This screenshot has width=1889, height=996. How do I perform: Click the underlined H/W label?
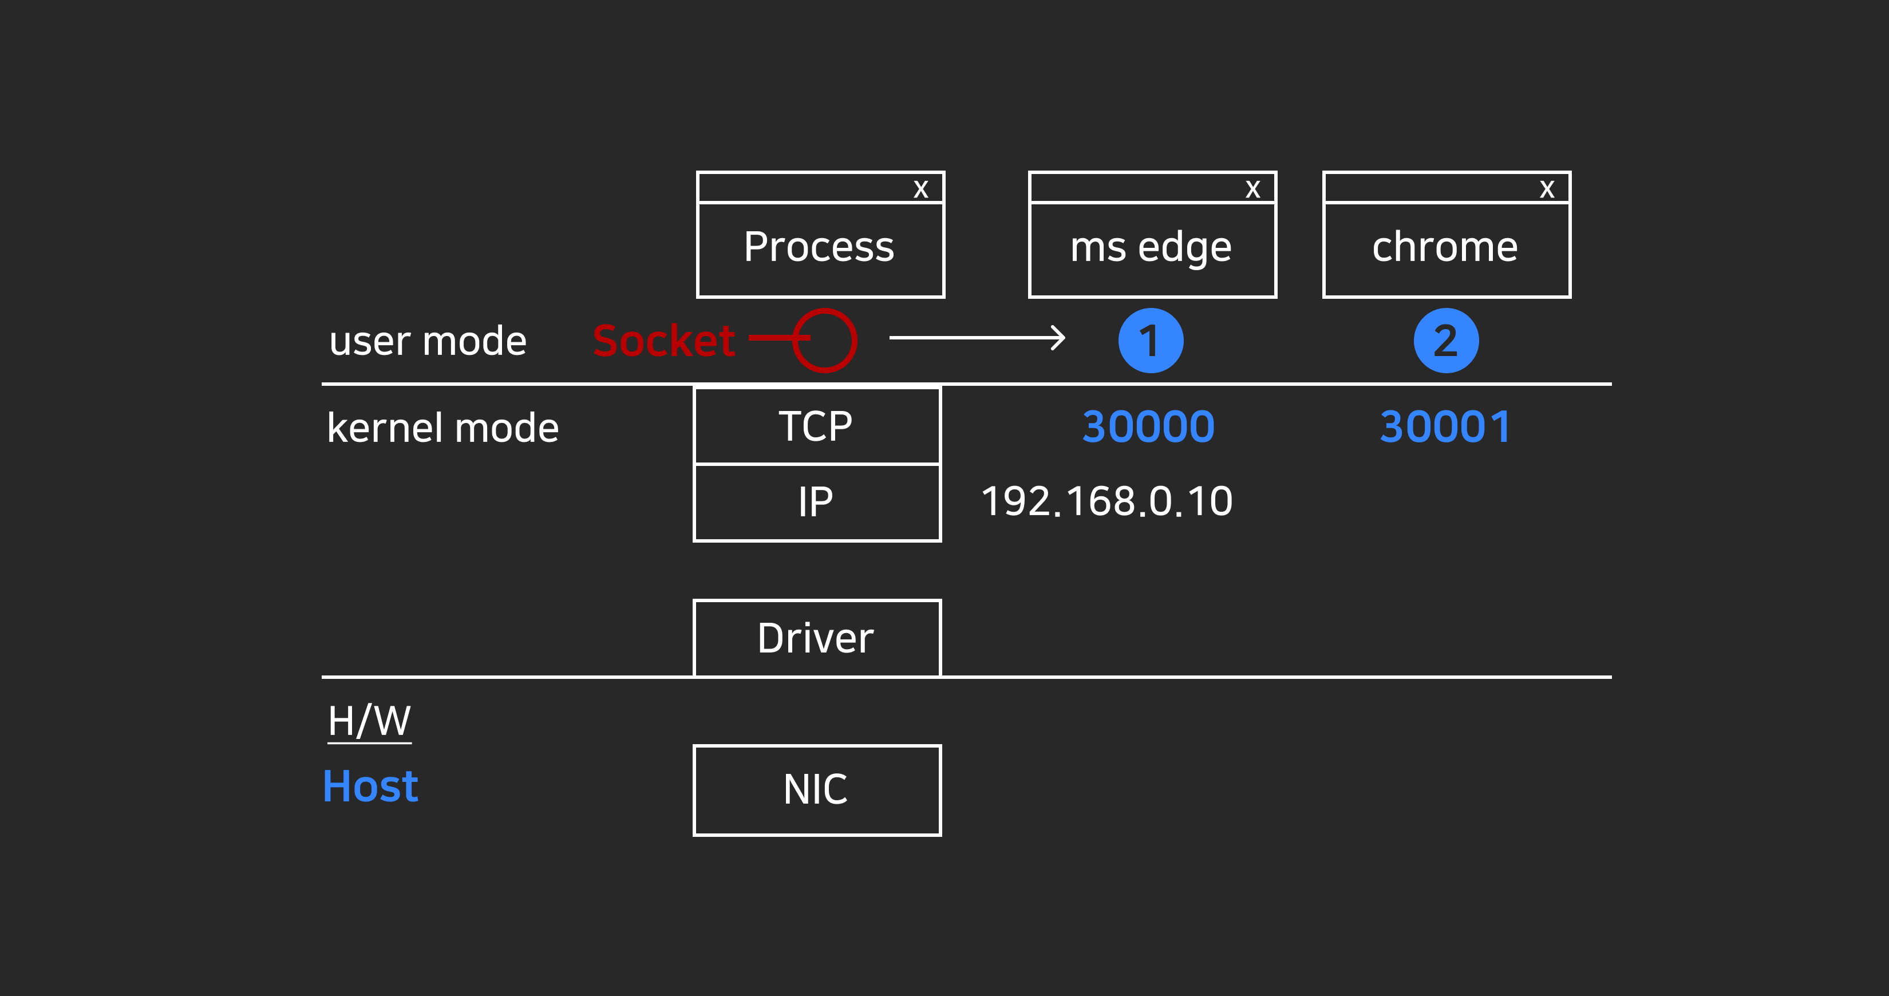[369, 721]
